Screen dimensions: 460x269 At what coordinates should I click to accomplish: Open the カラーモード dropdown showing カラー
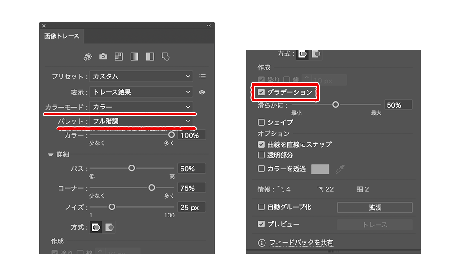point(141,107)
